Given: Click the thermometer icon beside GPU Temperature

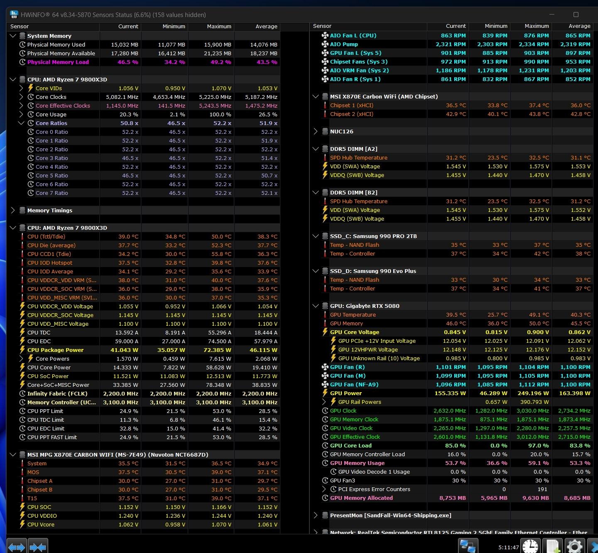Looking at the screenshot, I should [325, 315].
